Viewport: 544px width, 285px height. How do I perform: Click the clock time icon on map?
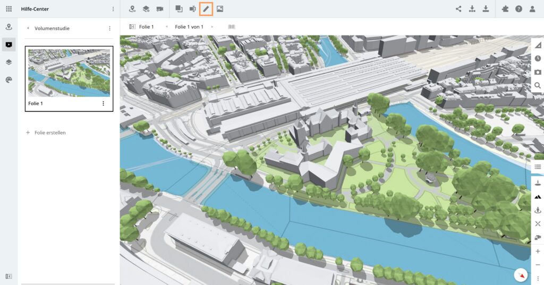click(538, 58)
